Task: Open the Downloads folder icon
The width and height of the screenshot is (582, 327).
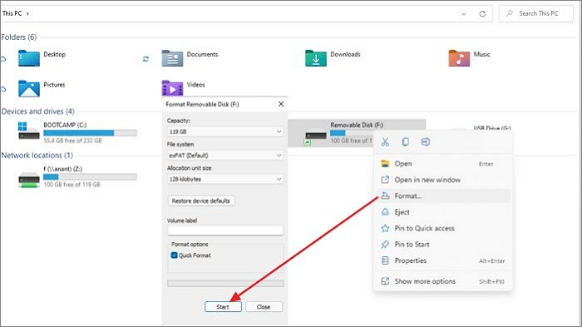Action: (x=316, y=58)
